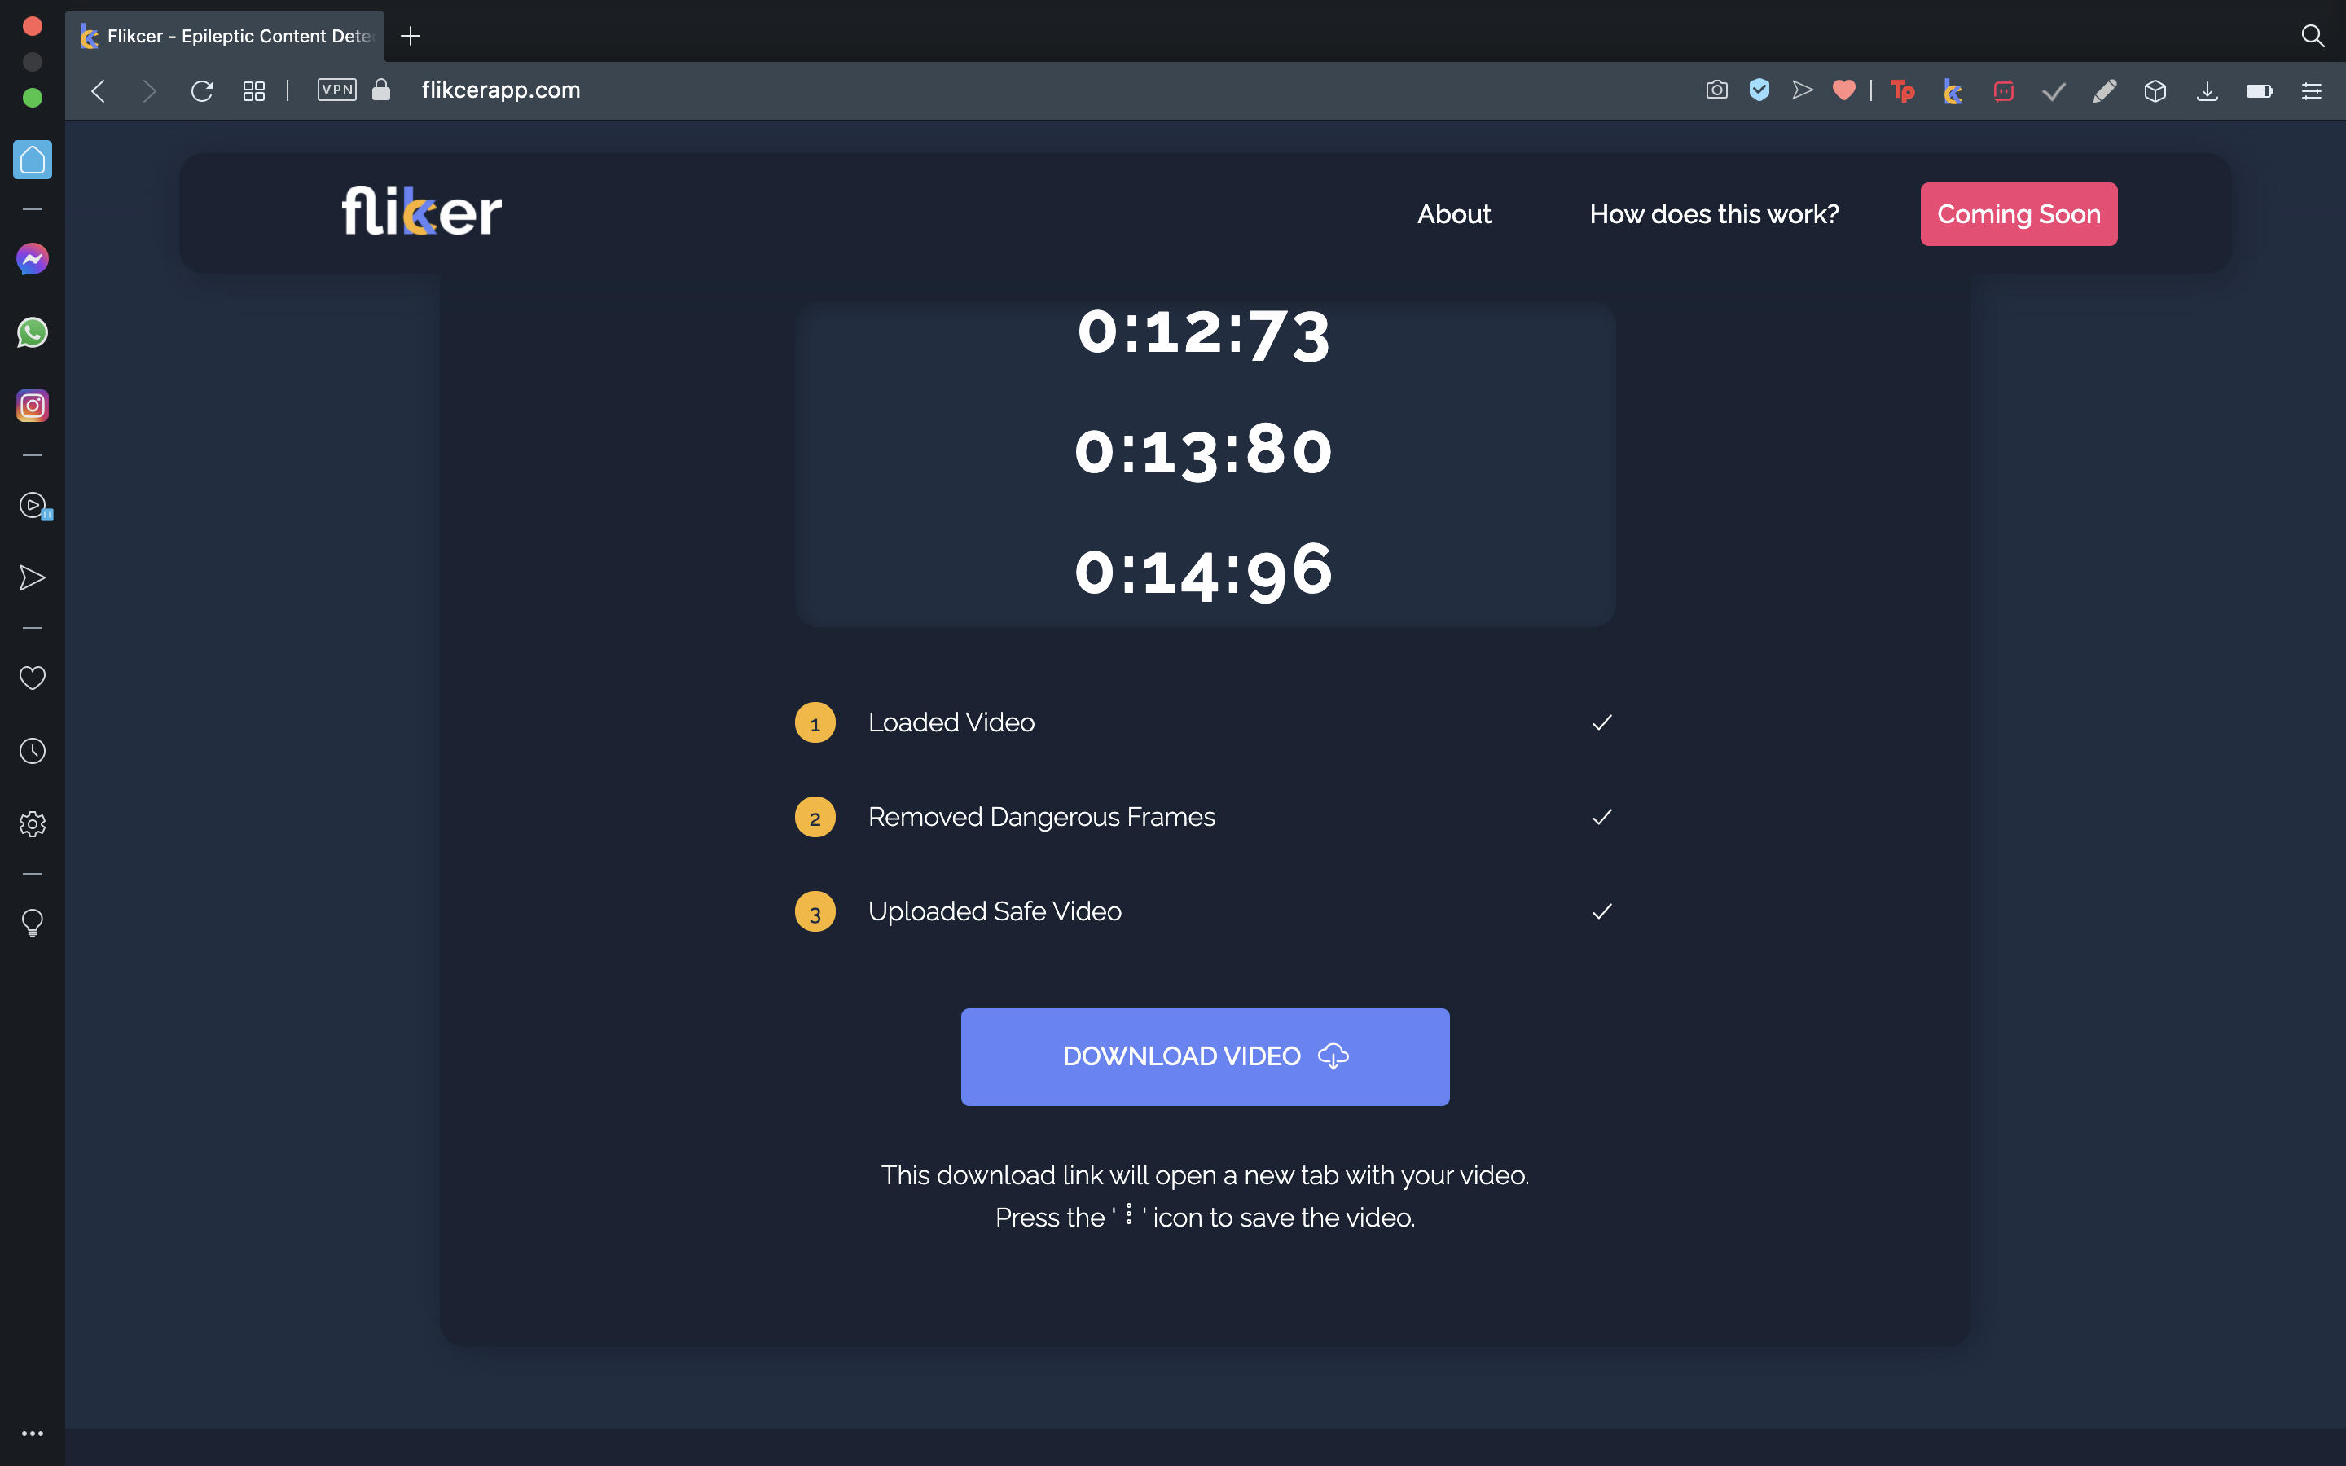Open the tab search magnifier

(2312, 36)
